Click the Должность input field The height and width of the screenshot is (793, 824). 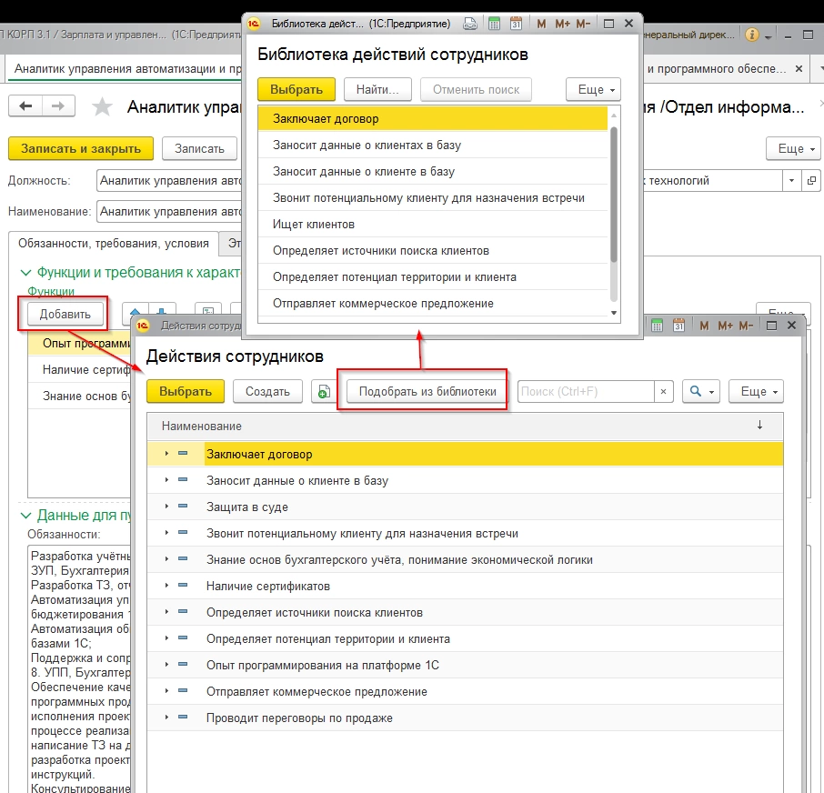point(169,181)
